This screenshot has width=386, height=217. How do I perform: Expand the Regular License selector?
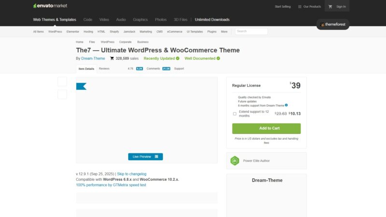click(247, 85)
